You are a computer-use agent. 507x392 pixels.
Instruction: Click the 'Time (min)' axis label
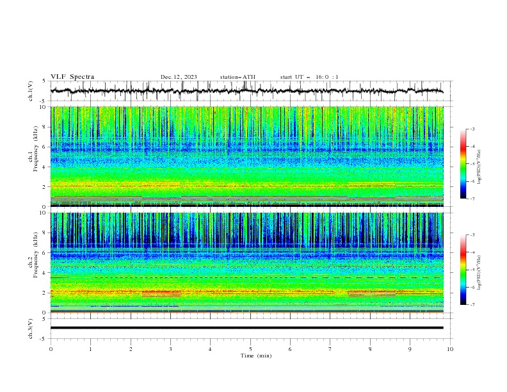[256, 355]
